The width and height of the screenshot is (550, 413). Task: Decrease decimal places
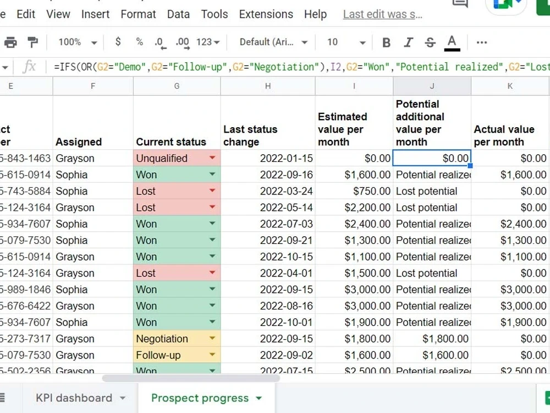pyautogui.click(x=159, y=42)
